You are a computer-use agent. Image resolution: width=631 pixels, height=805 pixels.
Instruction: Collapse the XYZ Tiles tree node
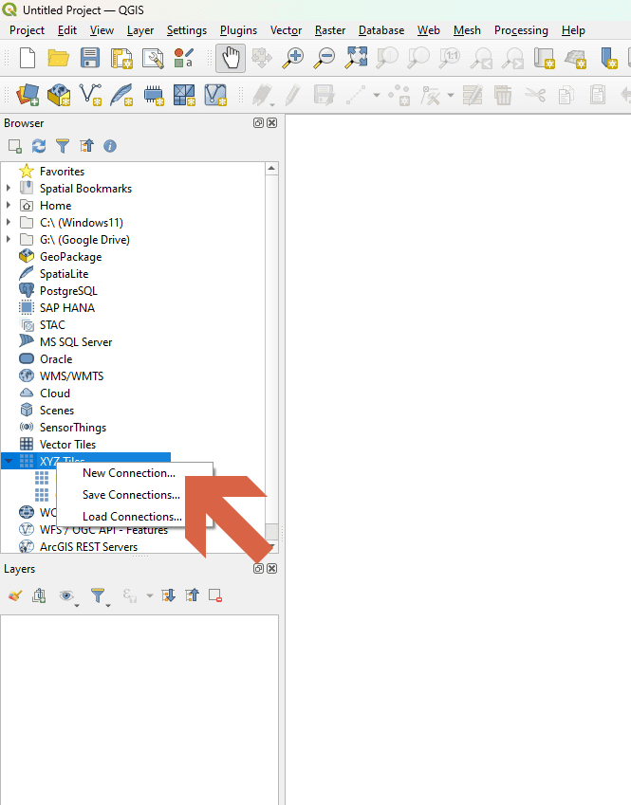9,461
